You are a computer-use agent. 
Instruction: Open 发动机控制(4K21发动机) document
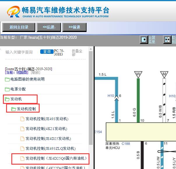46,129
